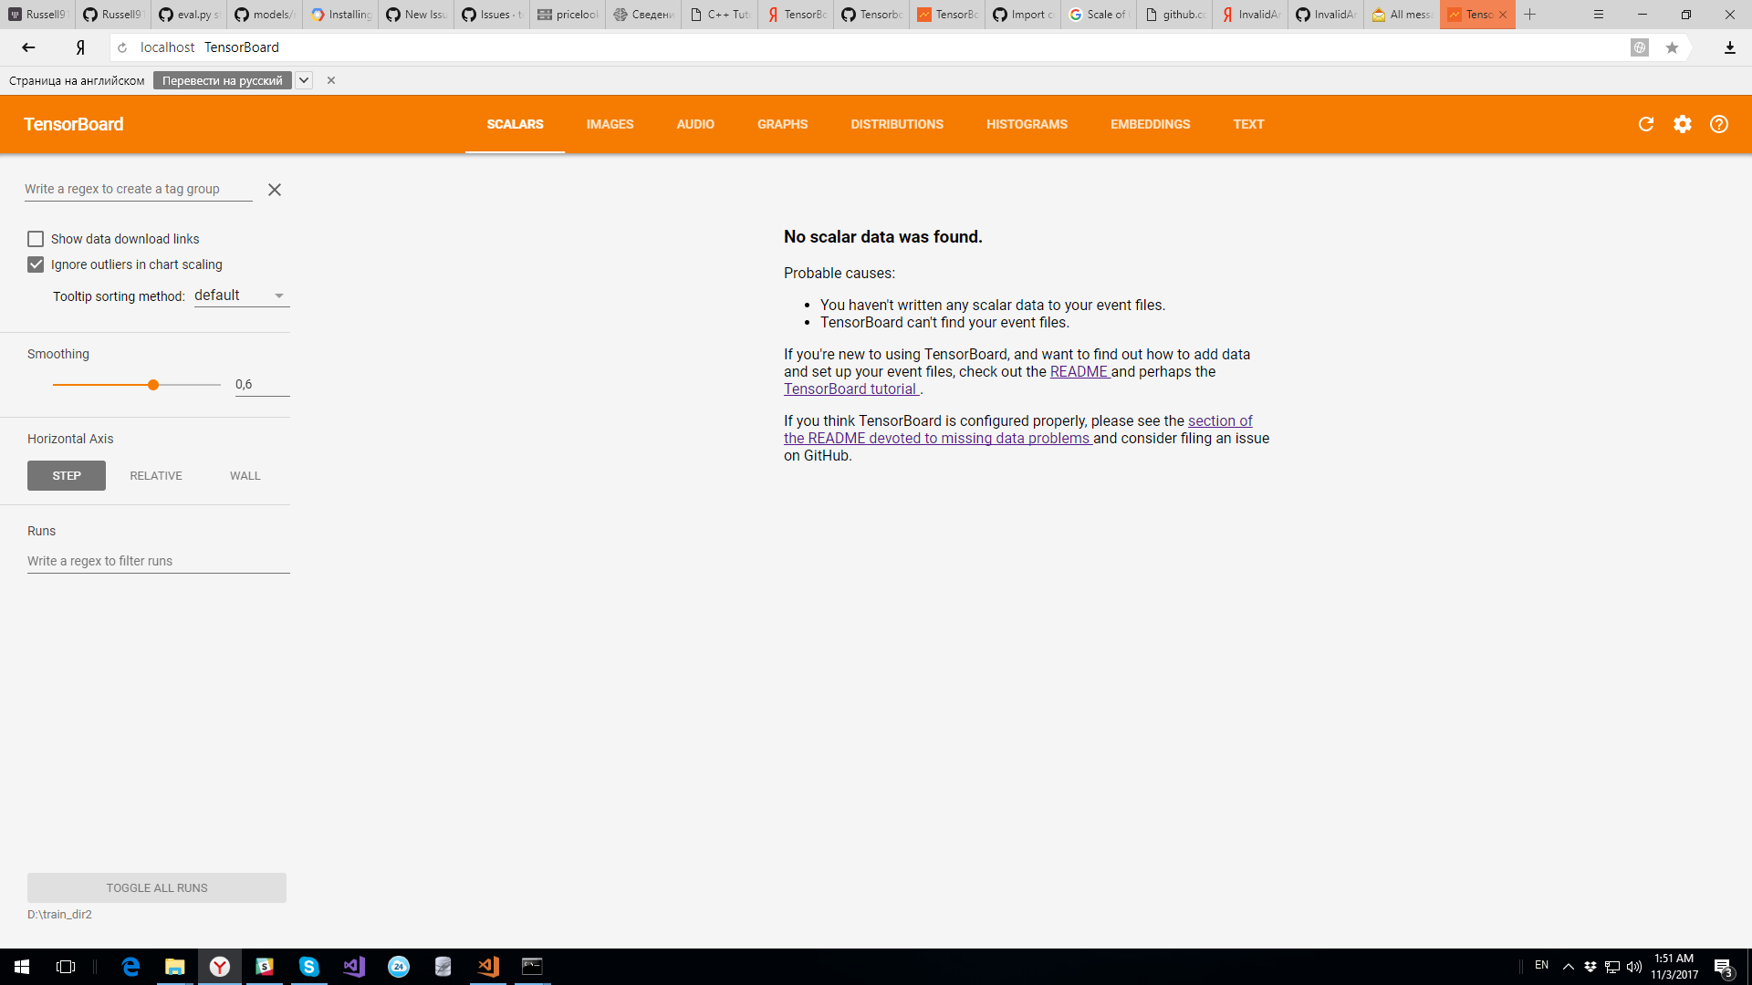
Task: Click the TOGGLE ALL RUNS button
Action: 156,887
